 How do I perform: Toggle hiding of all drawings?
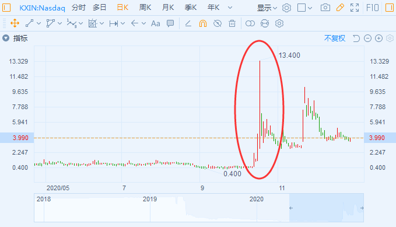tap(218, 23)
